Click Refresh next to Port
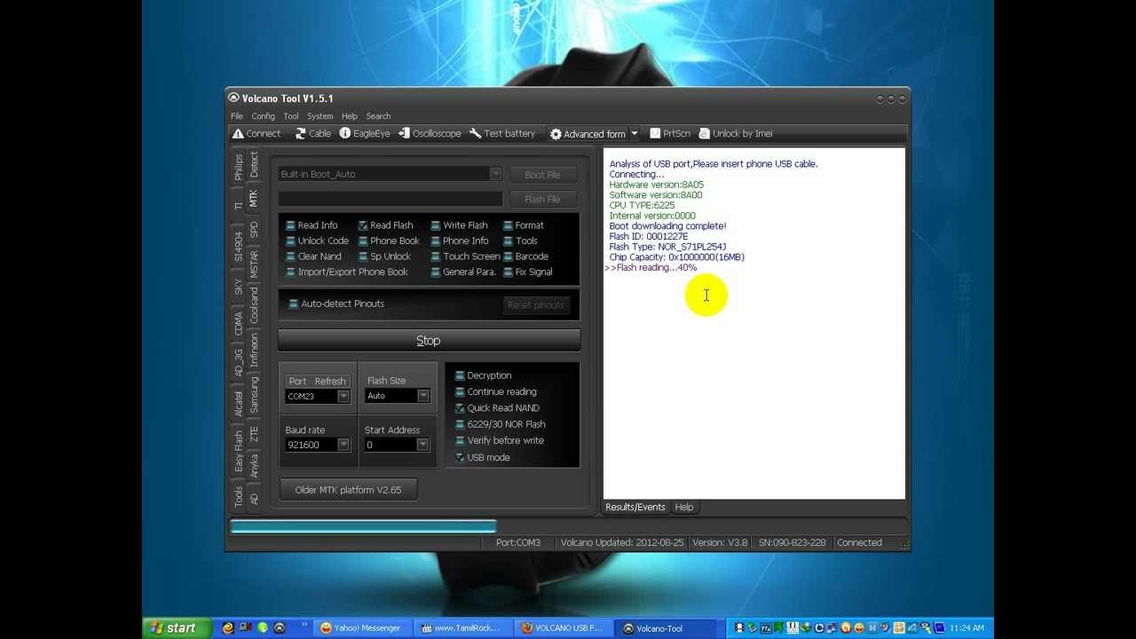Viewport: 1136px width, 639px height. point(330,381)
